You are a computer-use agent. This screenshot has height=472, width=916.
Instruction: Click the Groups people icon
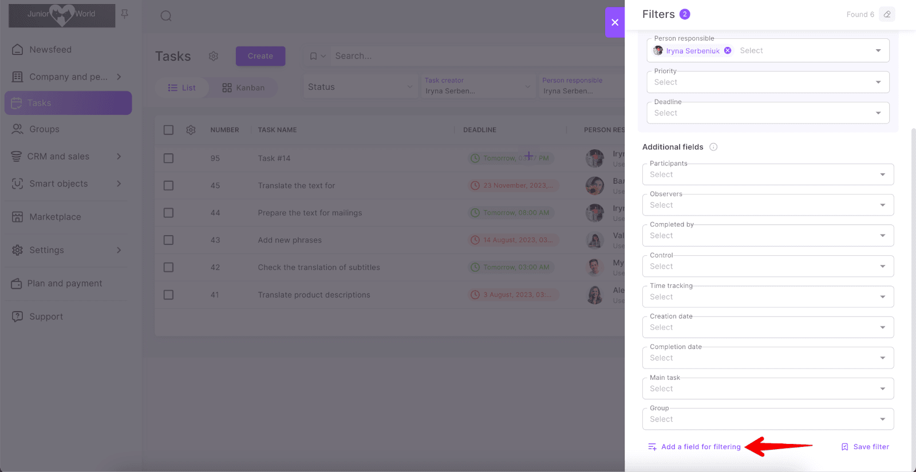18,129
